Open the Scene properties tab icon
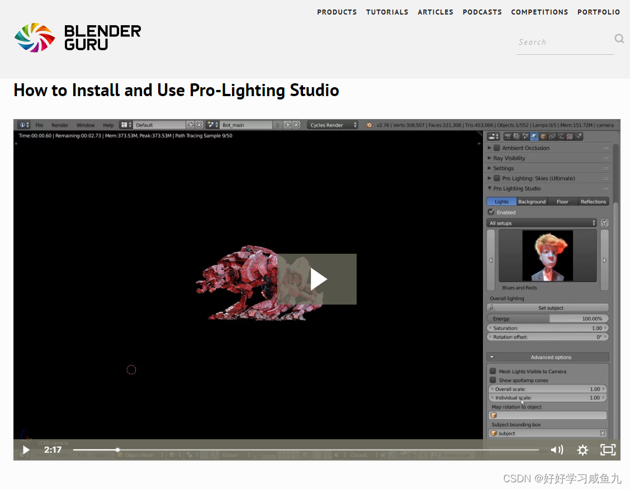630x489 pixels. 525,136
